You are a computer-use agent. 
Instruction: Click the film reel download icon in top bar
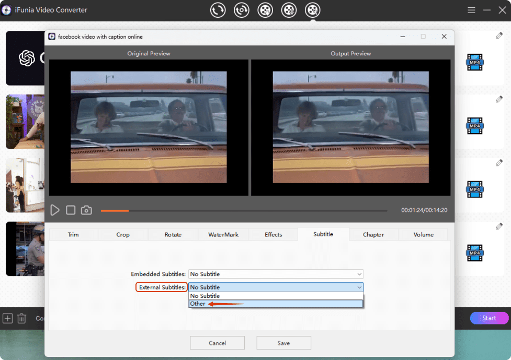pos(265,10)
